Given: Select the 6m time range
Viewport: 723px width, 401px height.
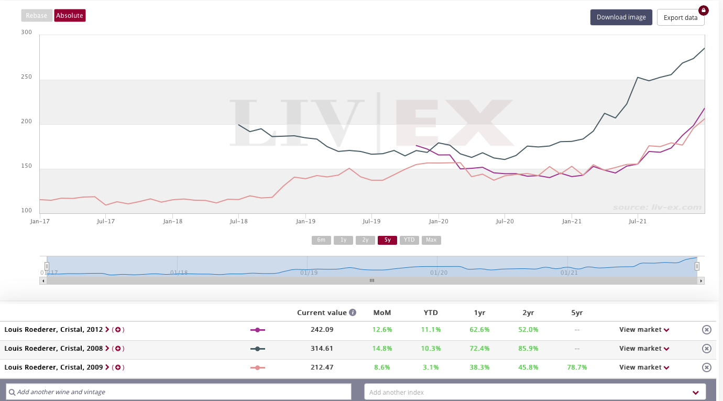Looking at the screenshot, I should click(x=321, y=240).
